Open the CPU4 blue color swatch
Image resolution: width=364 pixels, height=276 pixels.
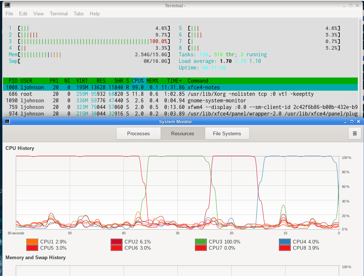[x=285, y=242]
